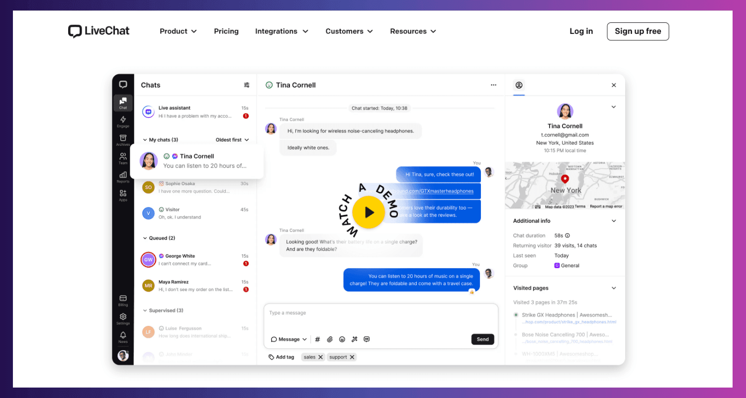Remove the sales tag

click(321, 357)
